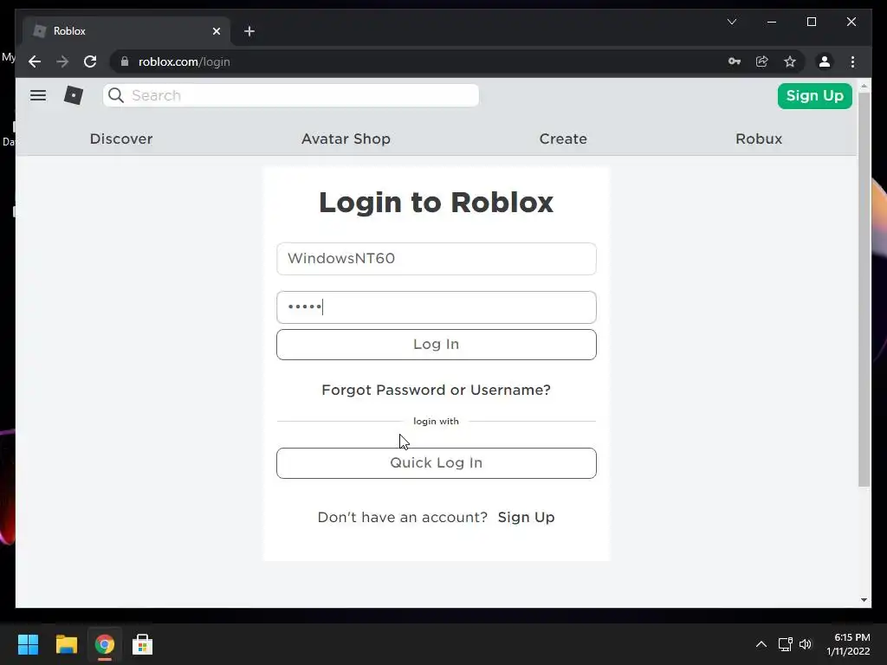Open the Windows Start menu
The height and width of the screenshot is (665, 887).
(28, 644)
